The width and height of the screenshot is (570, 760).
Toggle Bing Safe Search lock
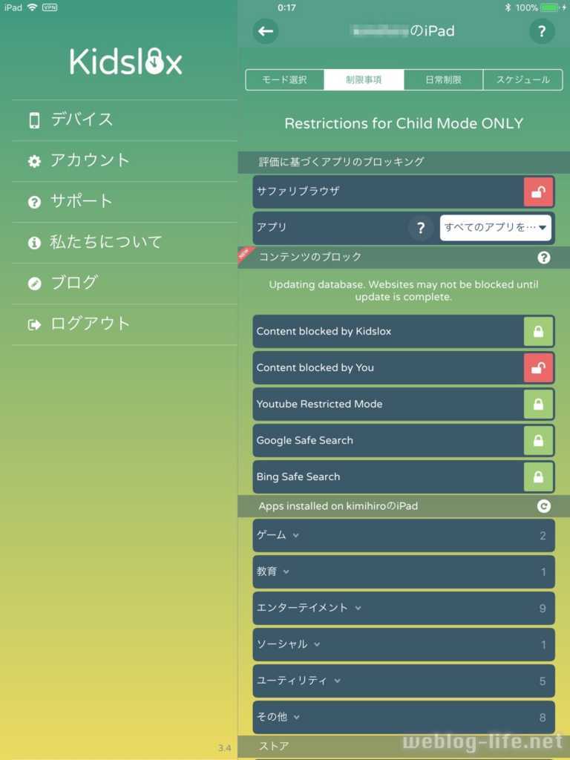(x=539, y=477)
